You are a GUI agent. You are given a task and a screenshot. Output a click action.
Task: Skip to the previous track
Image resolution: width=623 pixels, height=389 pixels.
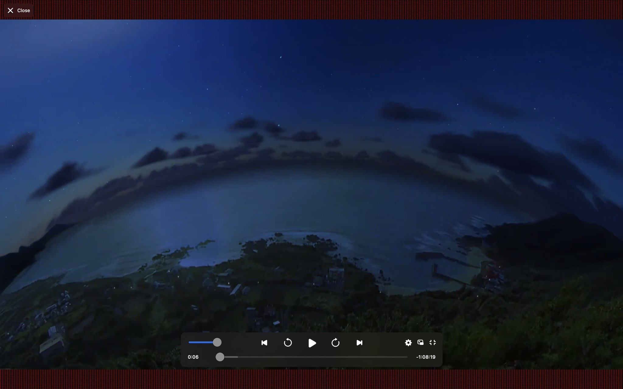pos(264,343)
